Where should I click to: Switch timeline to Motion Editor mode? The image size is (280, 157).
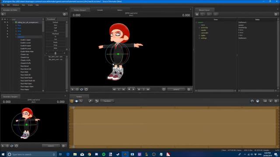click(x=77, y=101)
